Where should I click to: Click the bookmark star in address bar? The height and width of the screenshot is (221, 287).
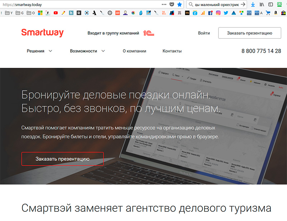(x=180, y=4)
